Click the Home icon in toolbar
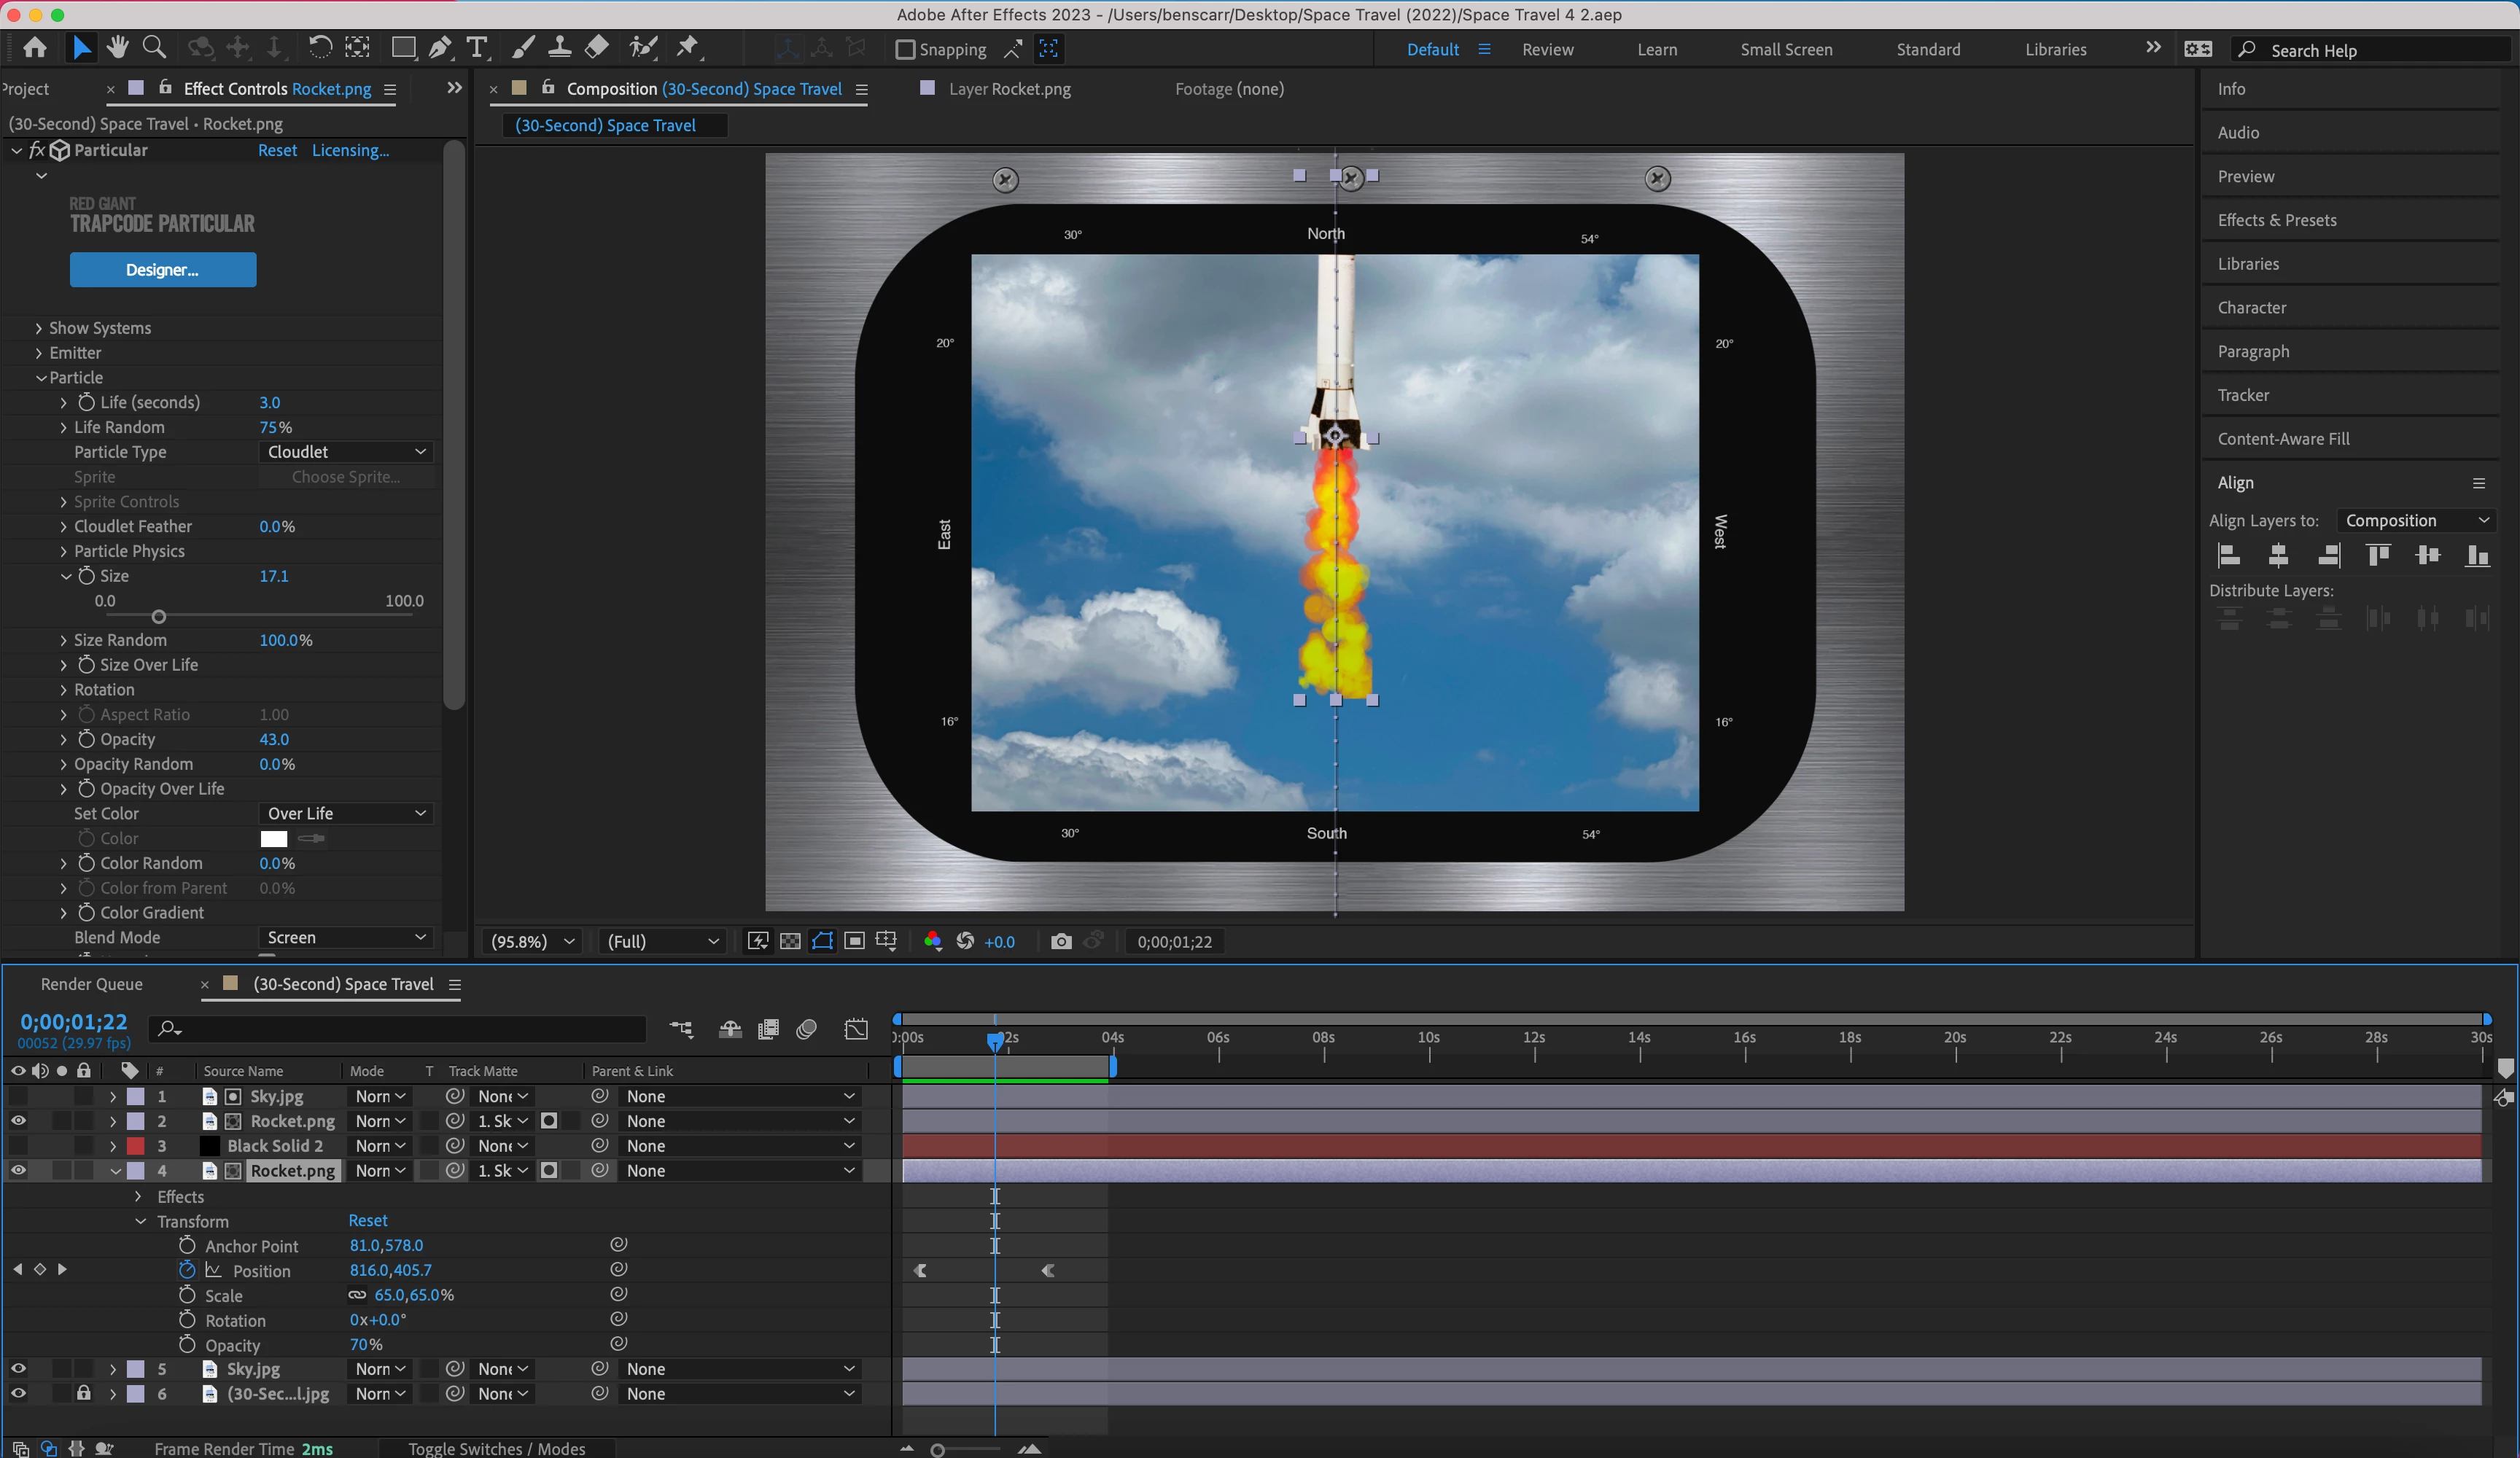Screen dimensions: 2520x1458 click(35, 47)
